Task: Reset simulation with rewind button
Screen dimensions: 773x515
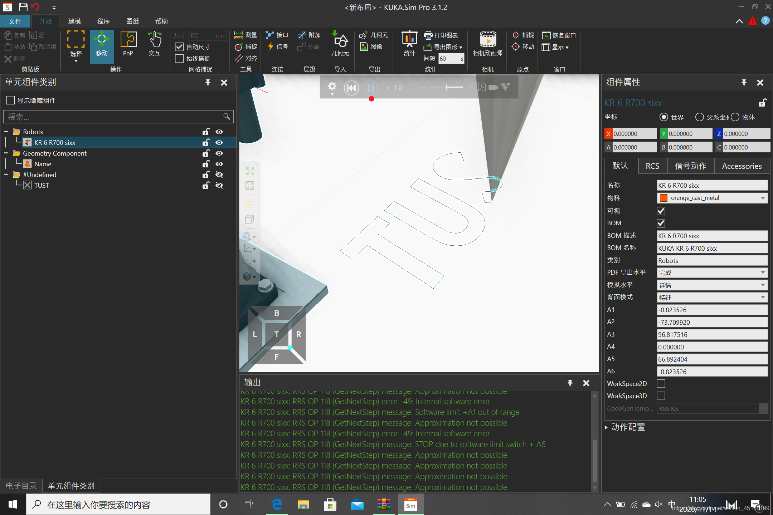Action: click(x=351, y=88)
